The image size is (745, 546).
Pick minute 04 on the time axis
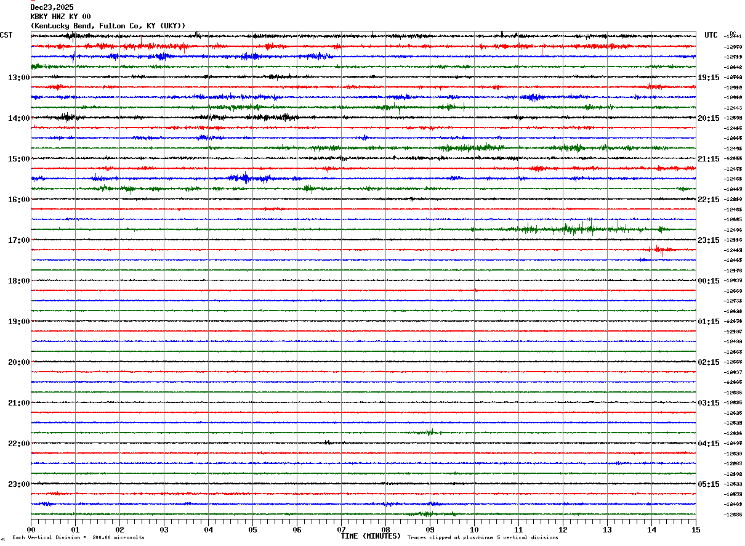(x=208, y=529)
